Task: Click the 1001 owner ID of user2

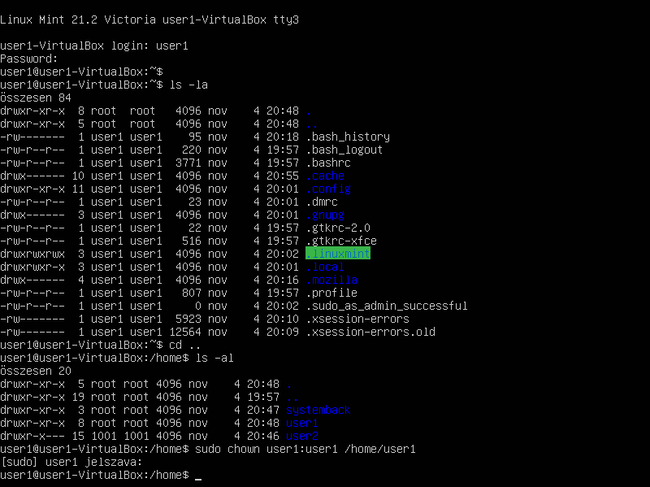Action: (104, 436)
